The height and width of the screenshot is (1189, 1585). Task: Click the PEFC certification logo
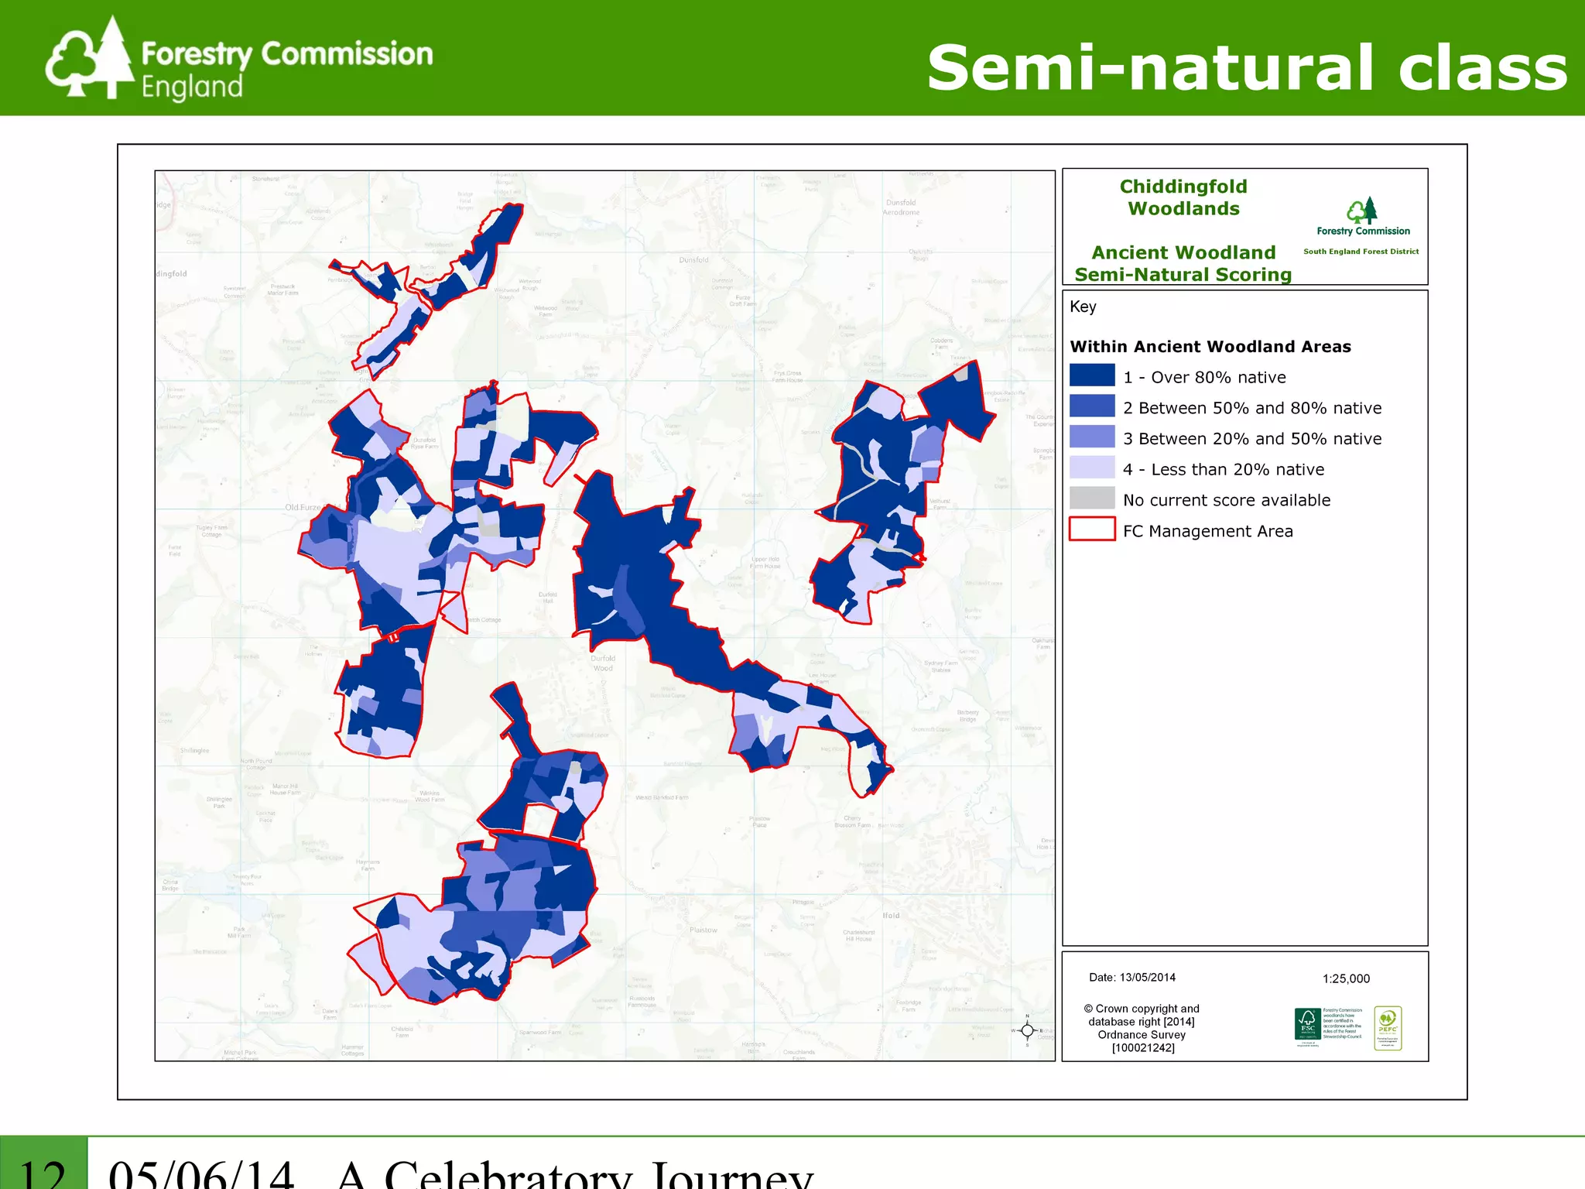pos(1388,1027)
